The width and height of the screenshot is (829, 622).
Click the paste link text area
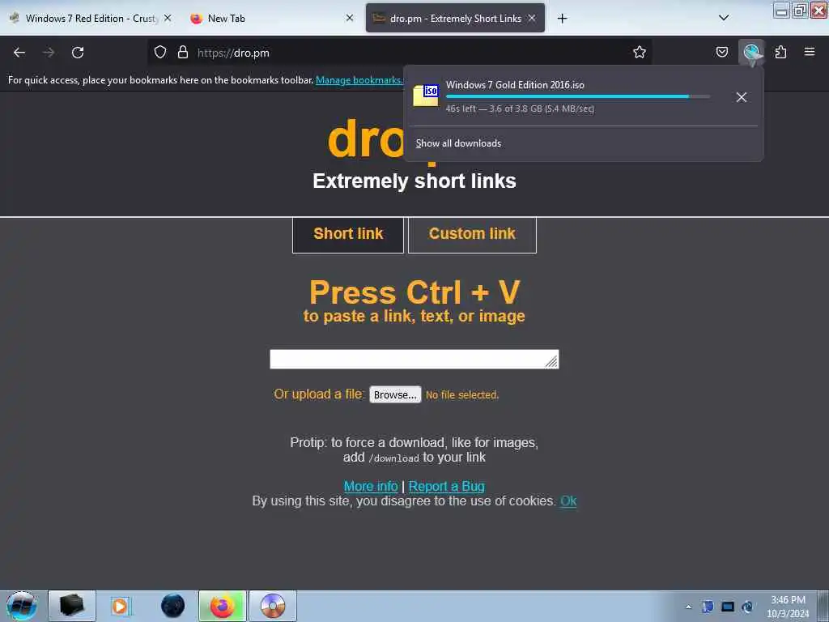(414, 359)
